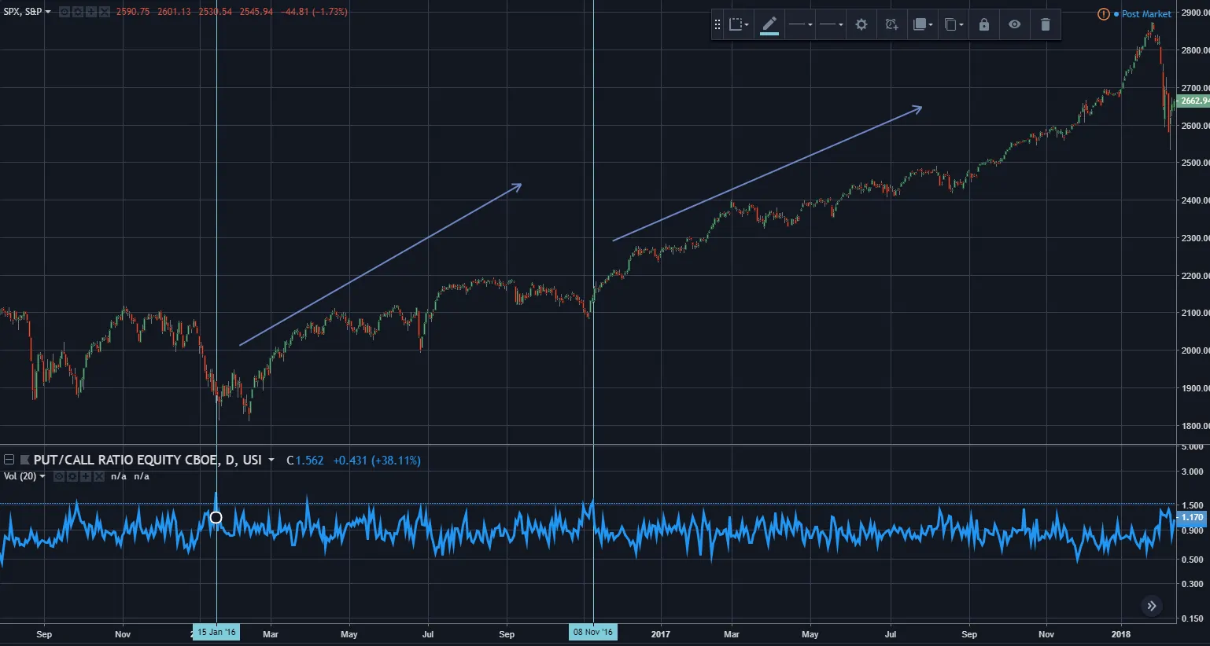Select the 15 Jan '16 date marker
This screenshot has width=1210, height=646.
click(x=216, y=632)
